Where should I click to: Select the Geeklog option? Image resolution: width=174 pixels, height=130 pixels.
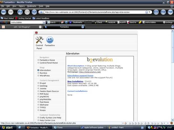(x=43, y=86)
